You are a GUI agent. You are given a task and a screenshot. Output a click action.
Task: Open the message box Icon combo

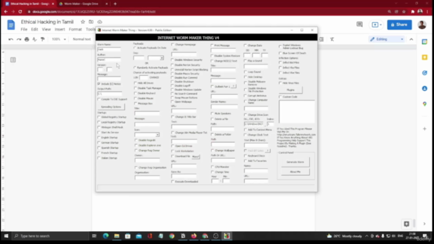[x=147, y=135]
